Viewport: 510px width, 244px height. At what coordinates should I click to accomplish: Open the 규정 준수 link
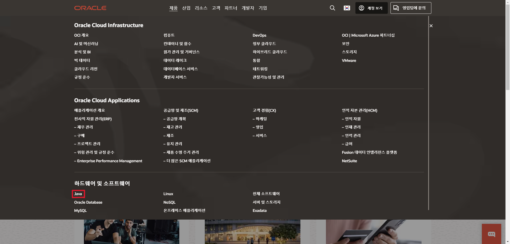(82, 77)
